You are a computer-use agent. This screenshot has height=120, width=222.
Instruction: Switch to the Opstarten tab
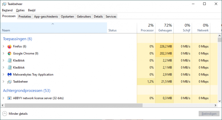(67, 17)
